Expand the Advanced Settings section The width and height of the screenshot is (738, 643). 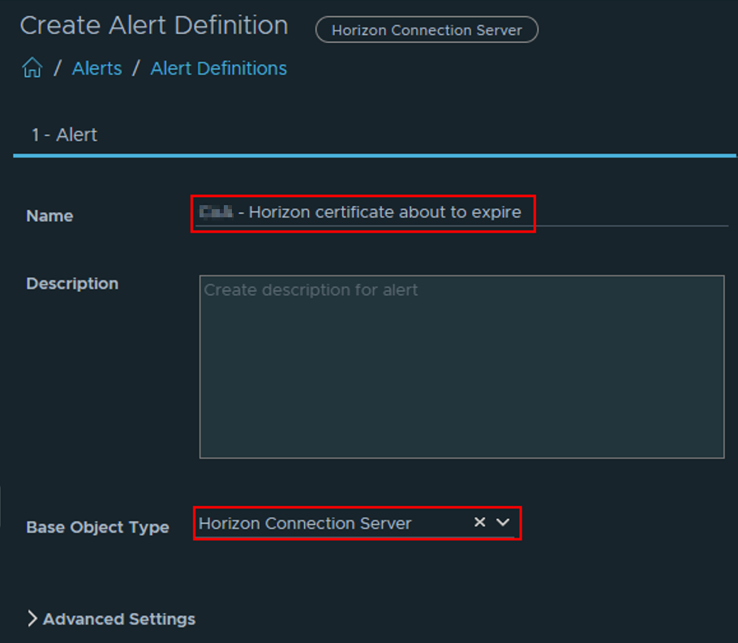coord(112,619)
